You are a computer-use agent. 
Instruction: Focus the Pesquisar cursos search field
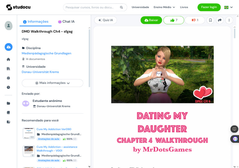click(x=95, y=7)
